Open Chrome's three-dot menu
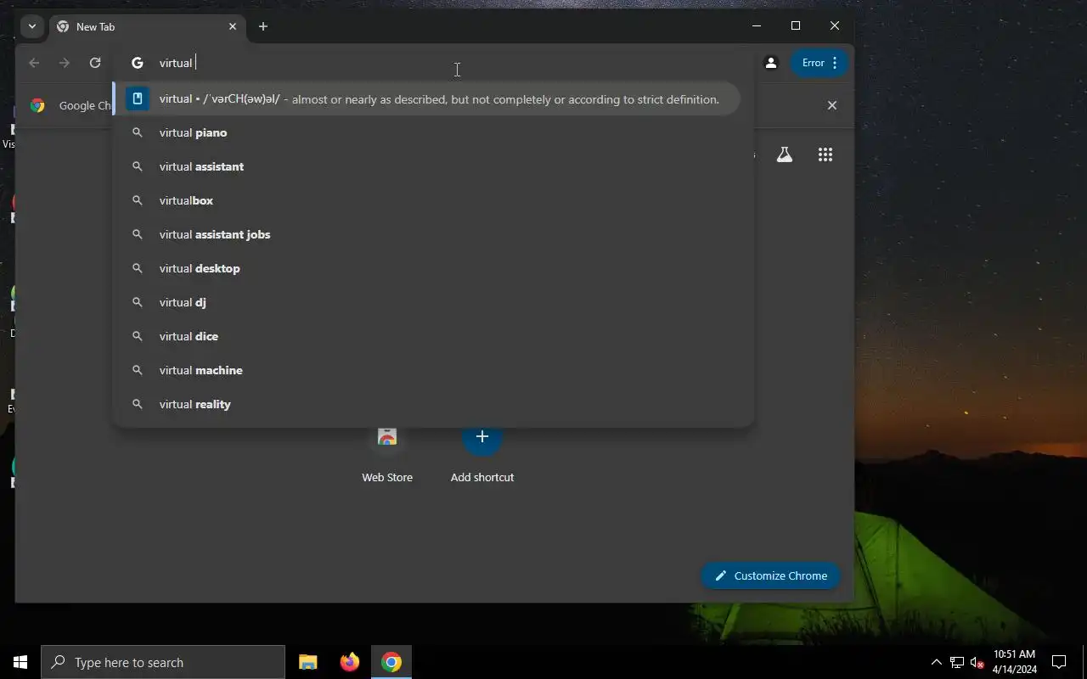1087x679 pixels. click(x=835, y=63)
